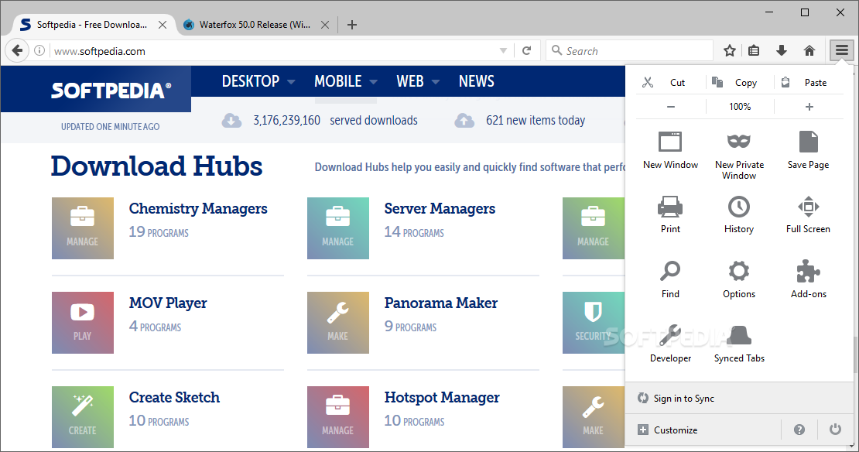Zoom in with the plus button
The width and height of the screenshot is (859, 452).
point(809,107)
